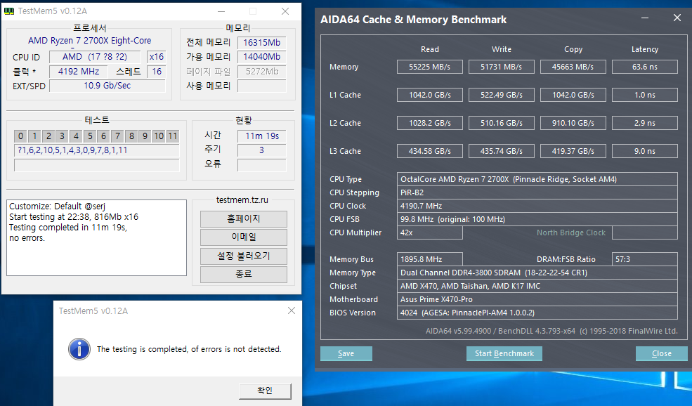
Task: Select test box number 0
Action: click(20, 136)
